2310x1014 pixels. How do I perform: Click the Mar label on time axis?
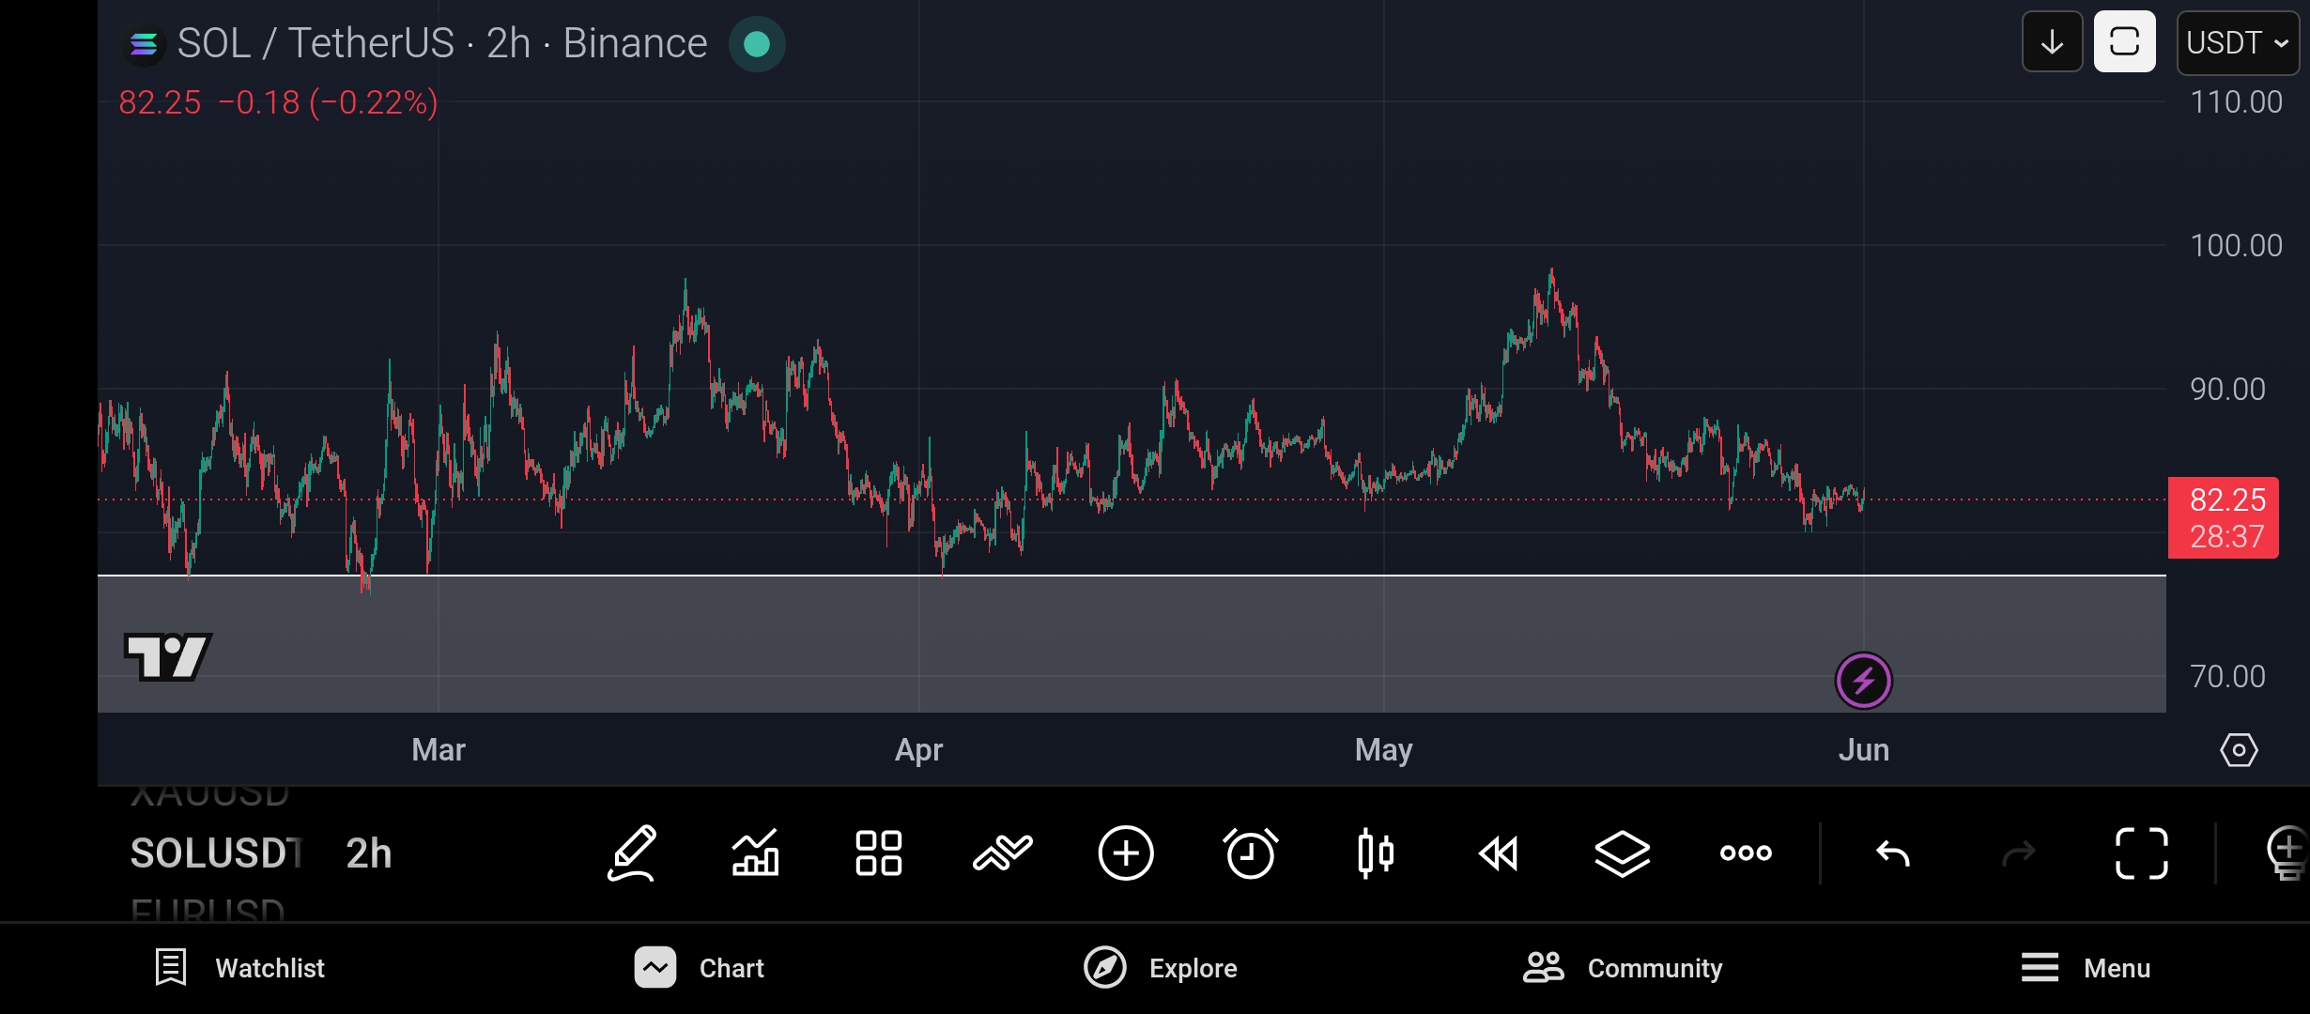click(x=439, y=750)
